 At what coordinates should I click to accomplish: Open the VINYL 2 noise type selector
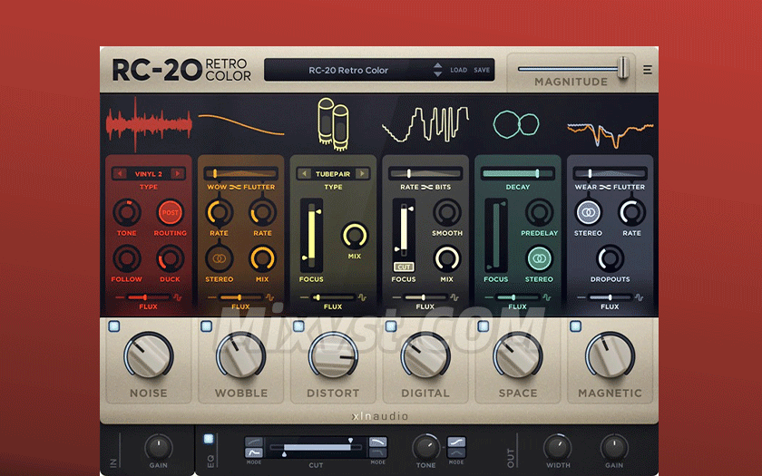[149, 173]
